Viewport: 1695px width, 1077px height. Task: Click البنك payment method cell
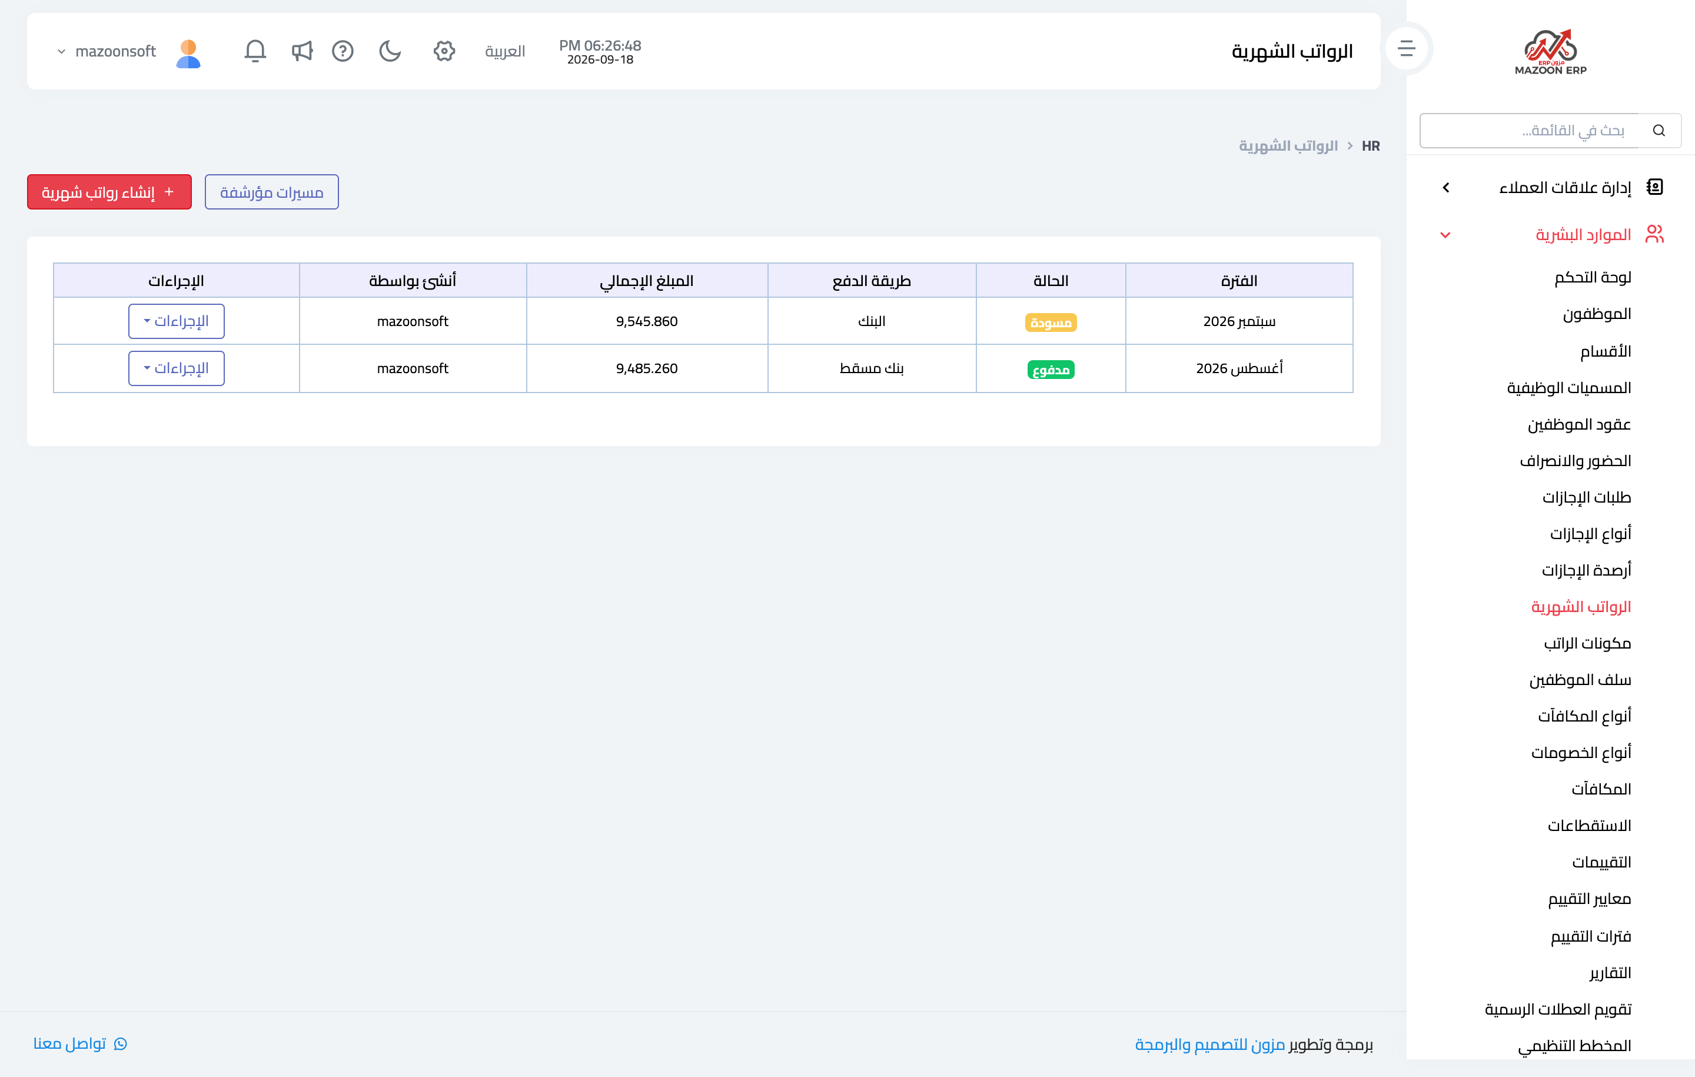pyautogui.click(x=872, y=321)
